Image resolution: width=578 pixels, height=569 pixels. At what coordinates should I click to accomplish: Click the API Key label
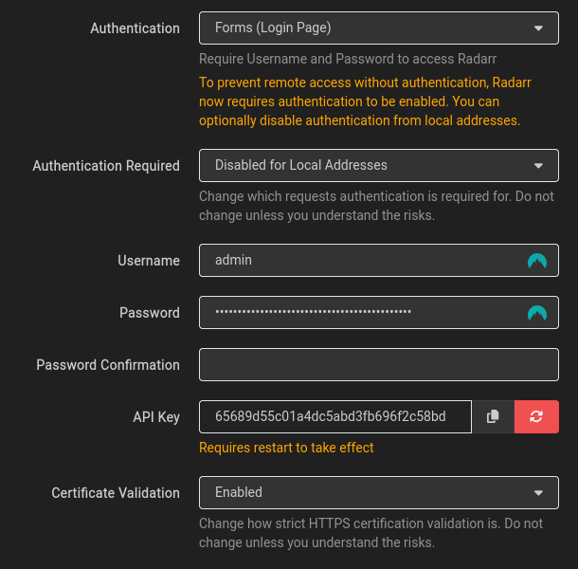(156, 417)
